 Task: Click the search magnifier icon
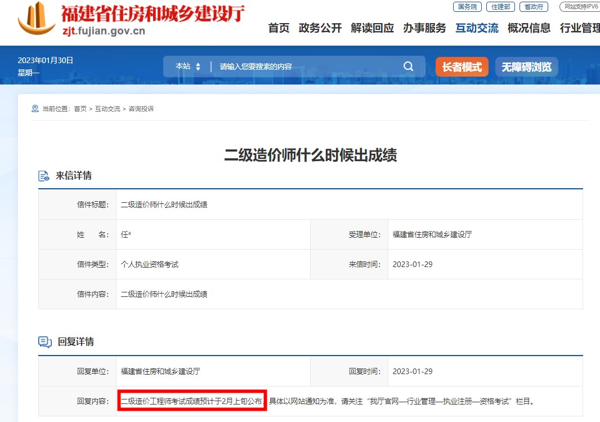pyautogui.click(x=408, y=66)
